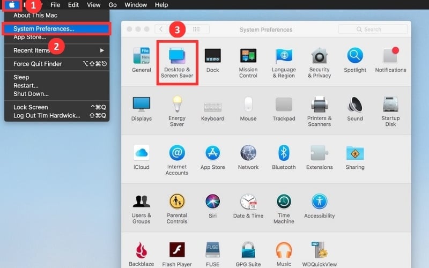The width and height of the screenshot is (429, 268).
Task: Open Desktop & Screen Saver preferences
Action: pyautogui.click(x=177, y=63)
